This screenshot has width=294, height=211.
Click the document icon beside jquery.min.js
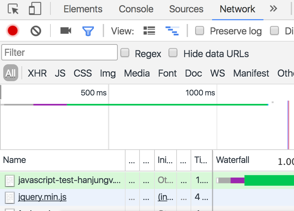9,198
